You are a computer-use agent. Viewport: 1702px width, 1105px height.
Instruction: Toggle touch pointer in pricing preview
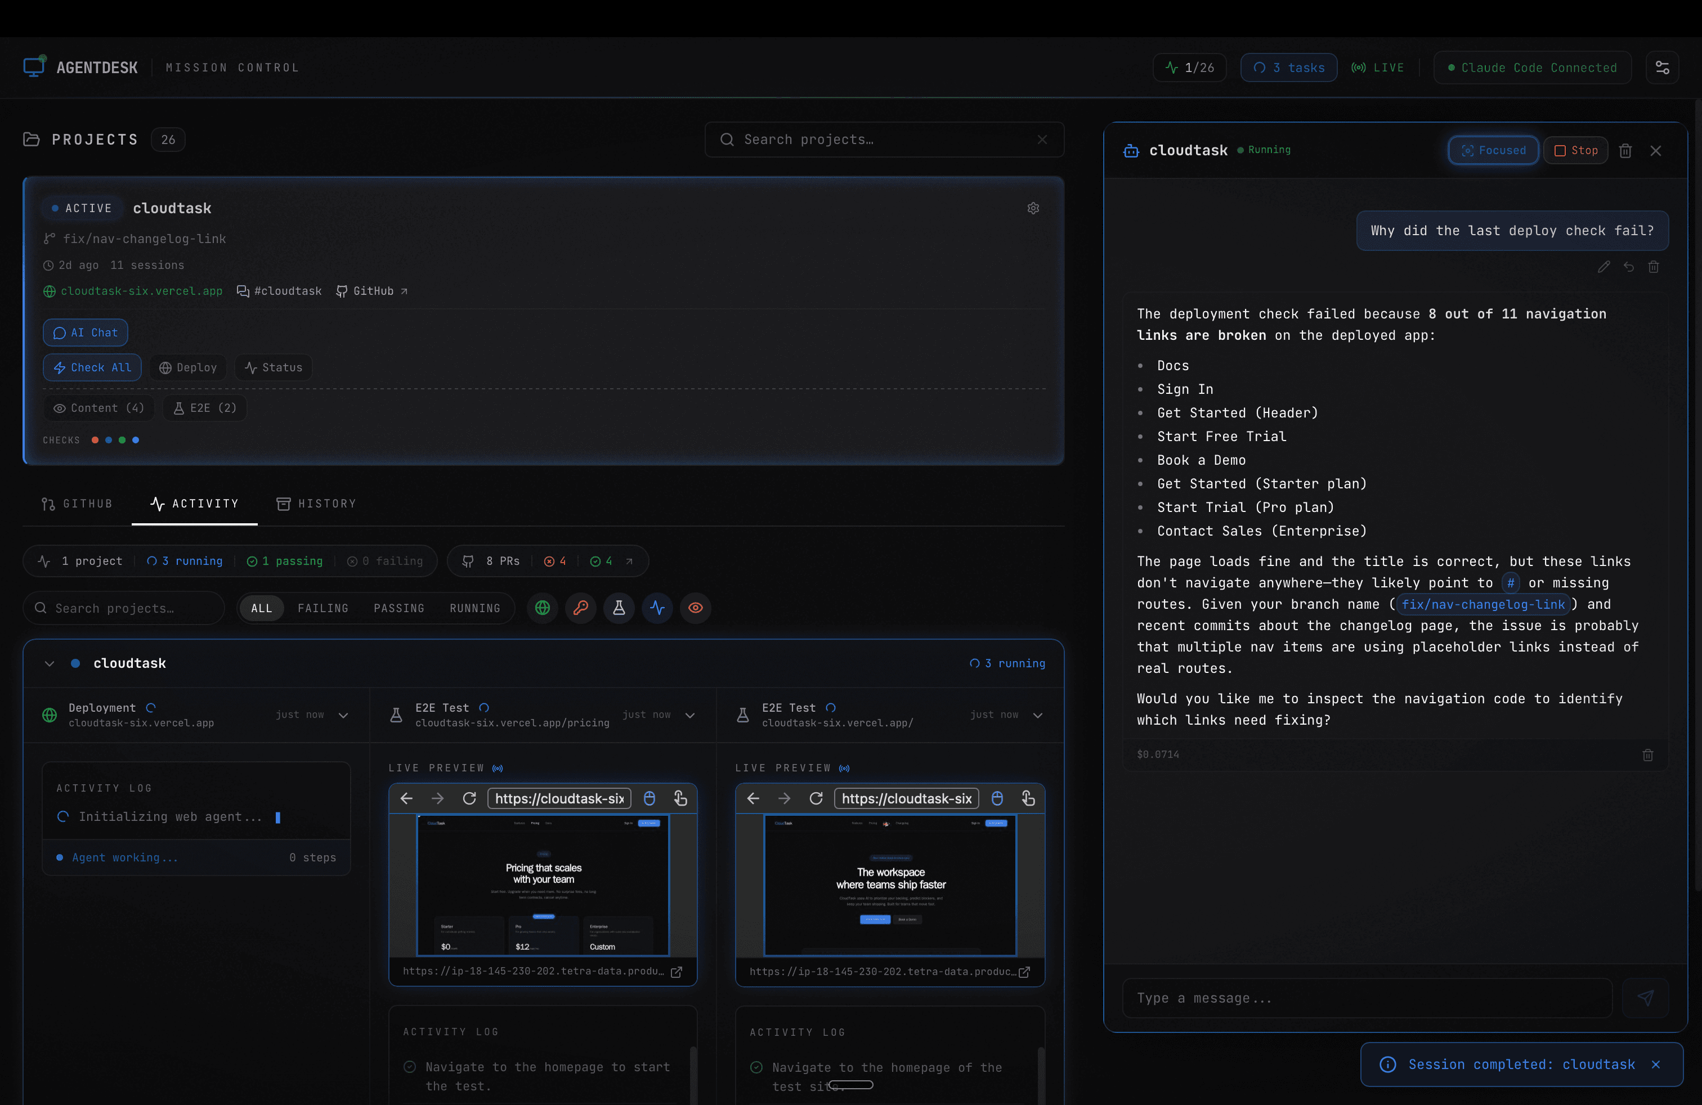681,798
